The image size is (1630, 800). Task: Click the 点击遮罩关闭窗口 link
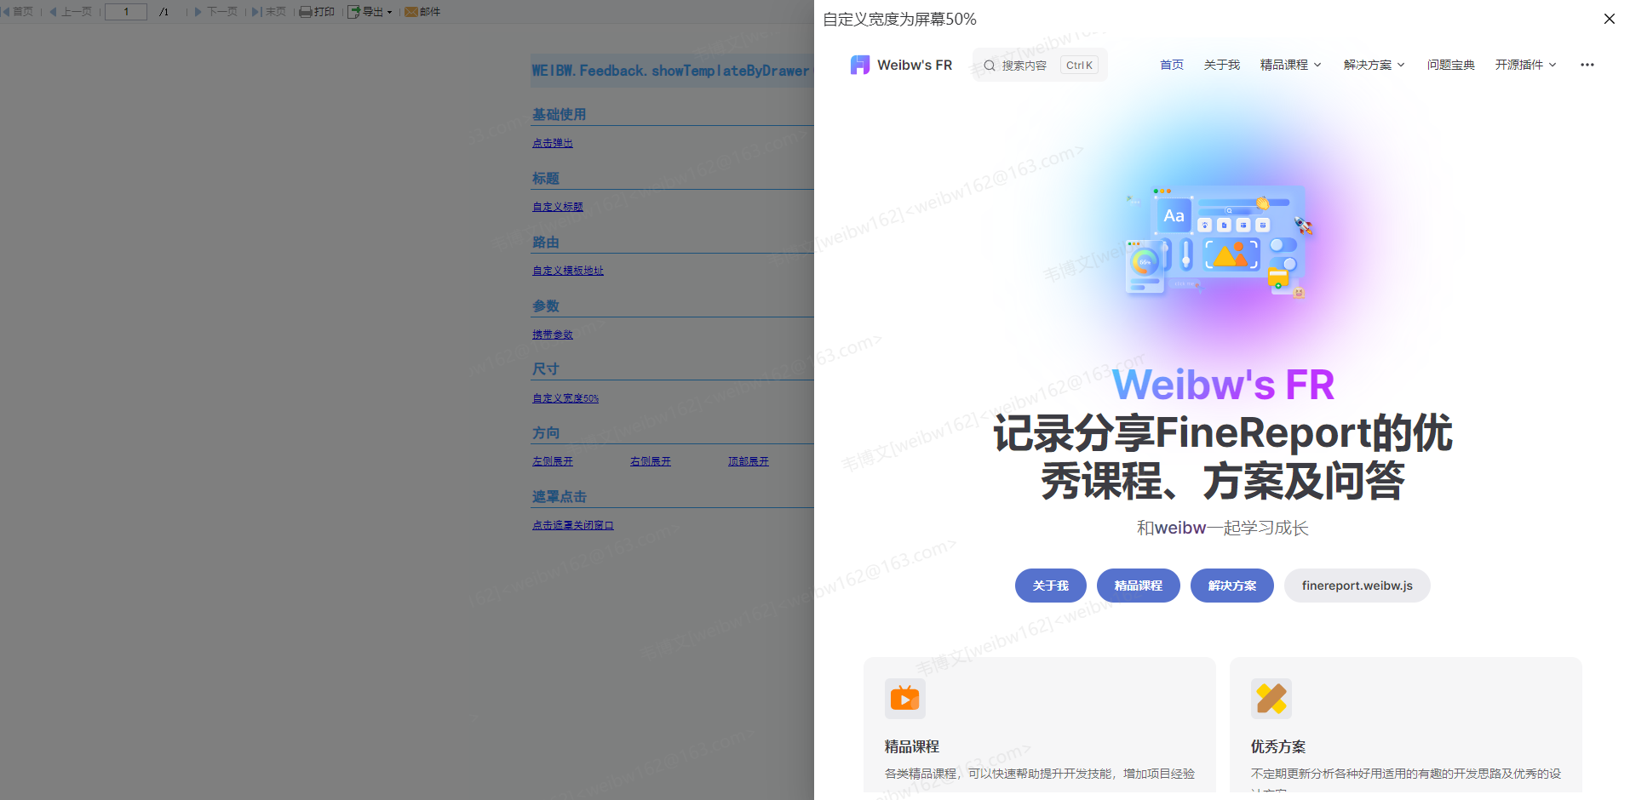tap(573, 525)
